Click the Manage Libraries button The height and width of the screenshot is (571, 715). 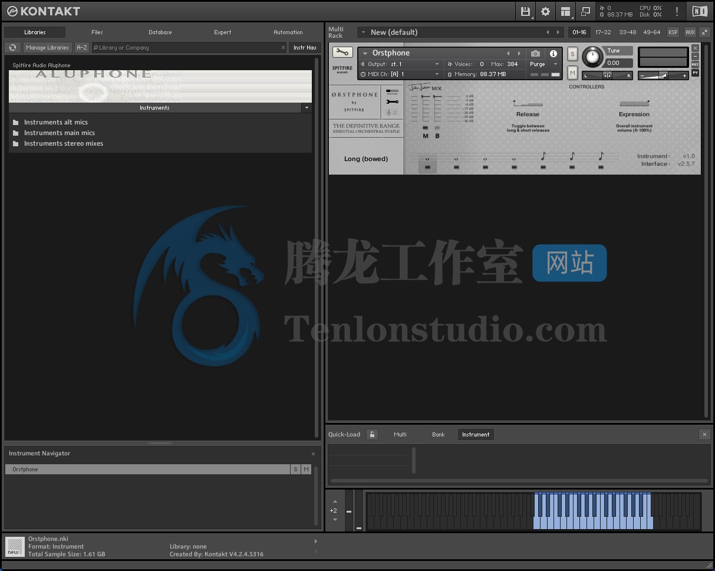(47, 48)
